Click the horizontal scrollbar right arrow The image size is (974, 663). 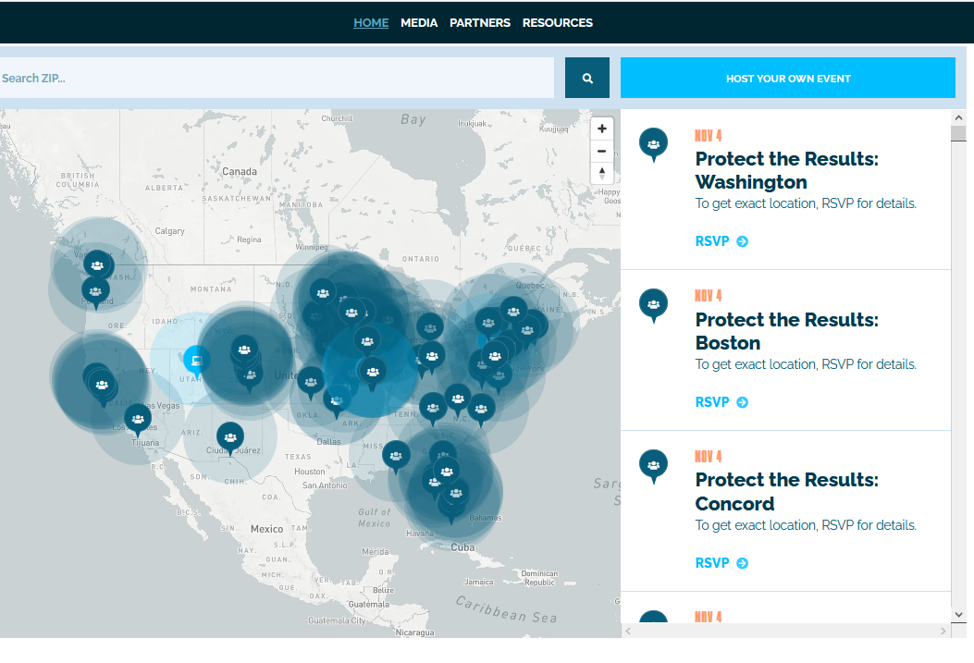click(x=943, y=631)
